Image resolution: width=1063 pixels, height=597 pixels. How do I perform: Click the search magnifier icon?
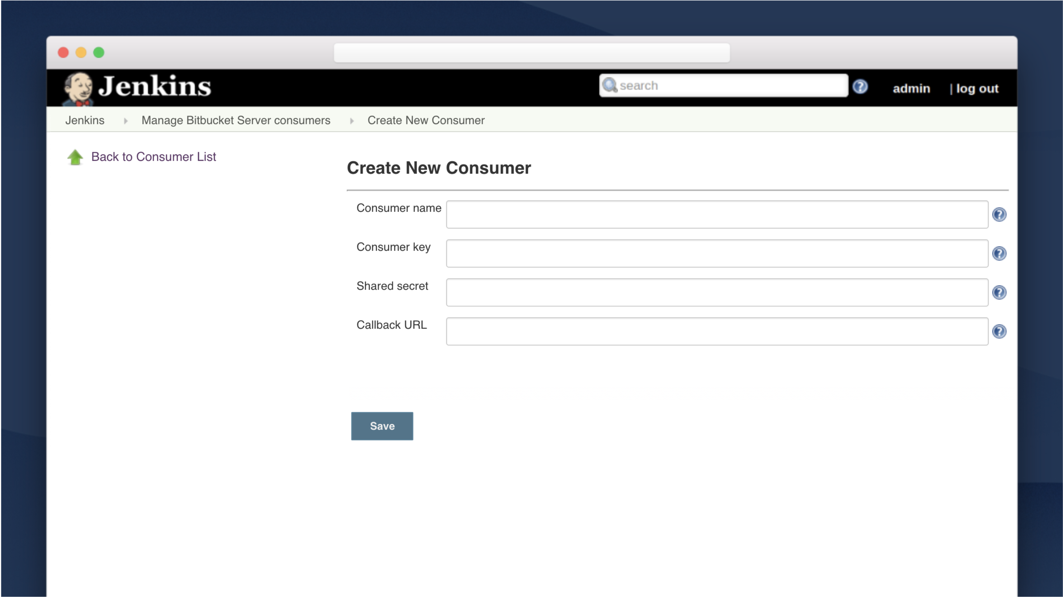point(610,85)
